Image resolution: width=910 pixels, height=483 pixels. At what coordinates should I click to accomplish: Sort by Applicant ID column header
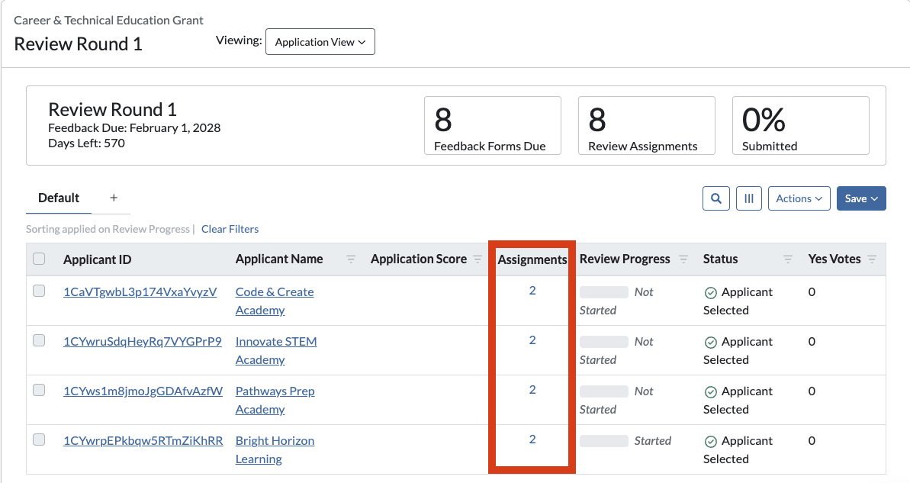click(x=98, y=259)
